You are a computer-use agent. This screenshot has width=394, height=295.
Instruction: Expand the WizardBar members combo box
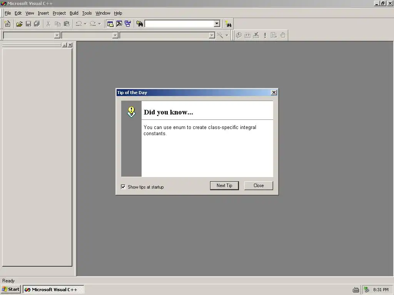pyautogui.click(x=212, y=35)
